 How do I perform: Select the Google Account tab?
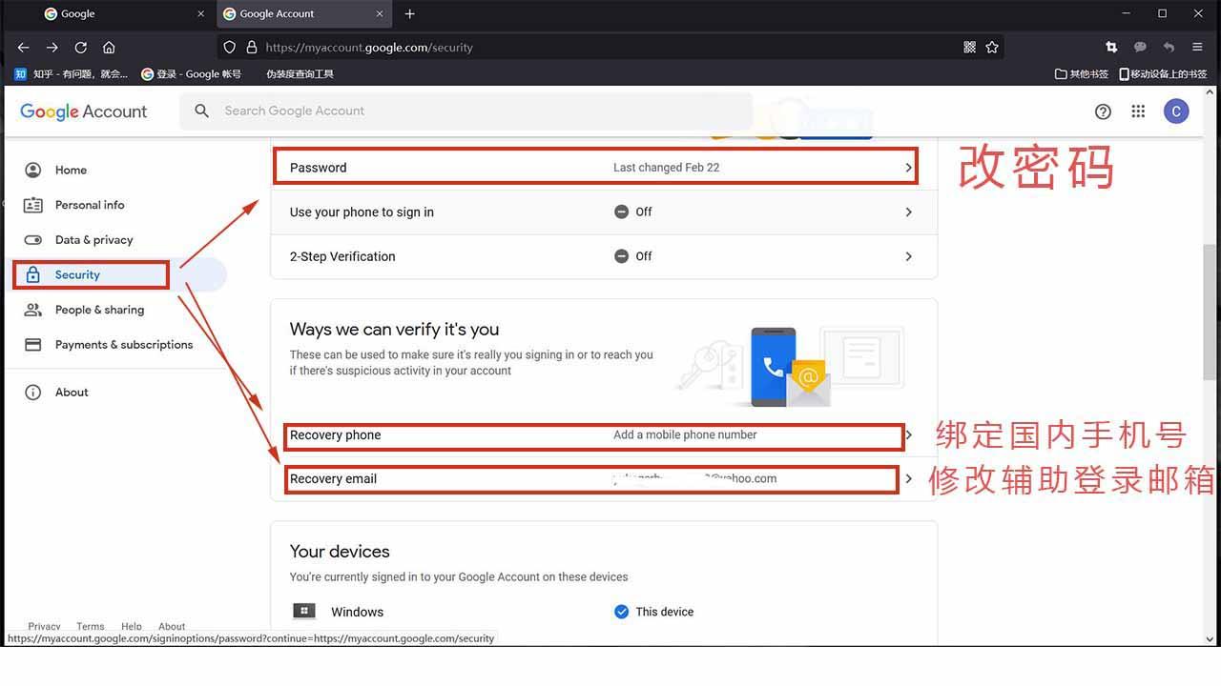[x=303, y=13]
